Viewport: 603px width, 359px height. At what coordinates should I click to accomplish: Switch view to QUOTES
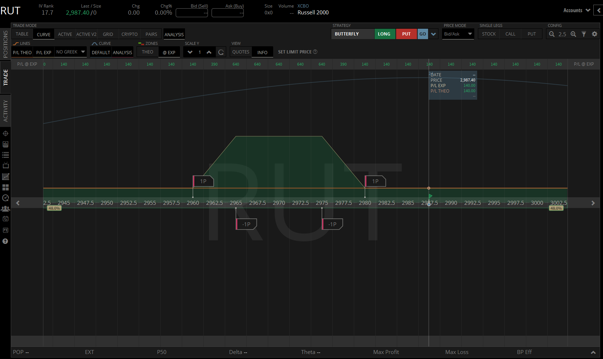(241, 52)
